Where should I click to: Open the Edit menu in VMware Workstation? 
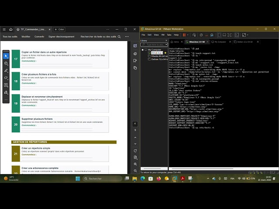pyautogui.click(x=150, y=35)
